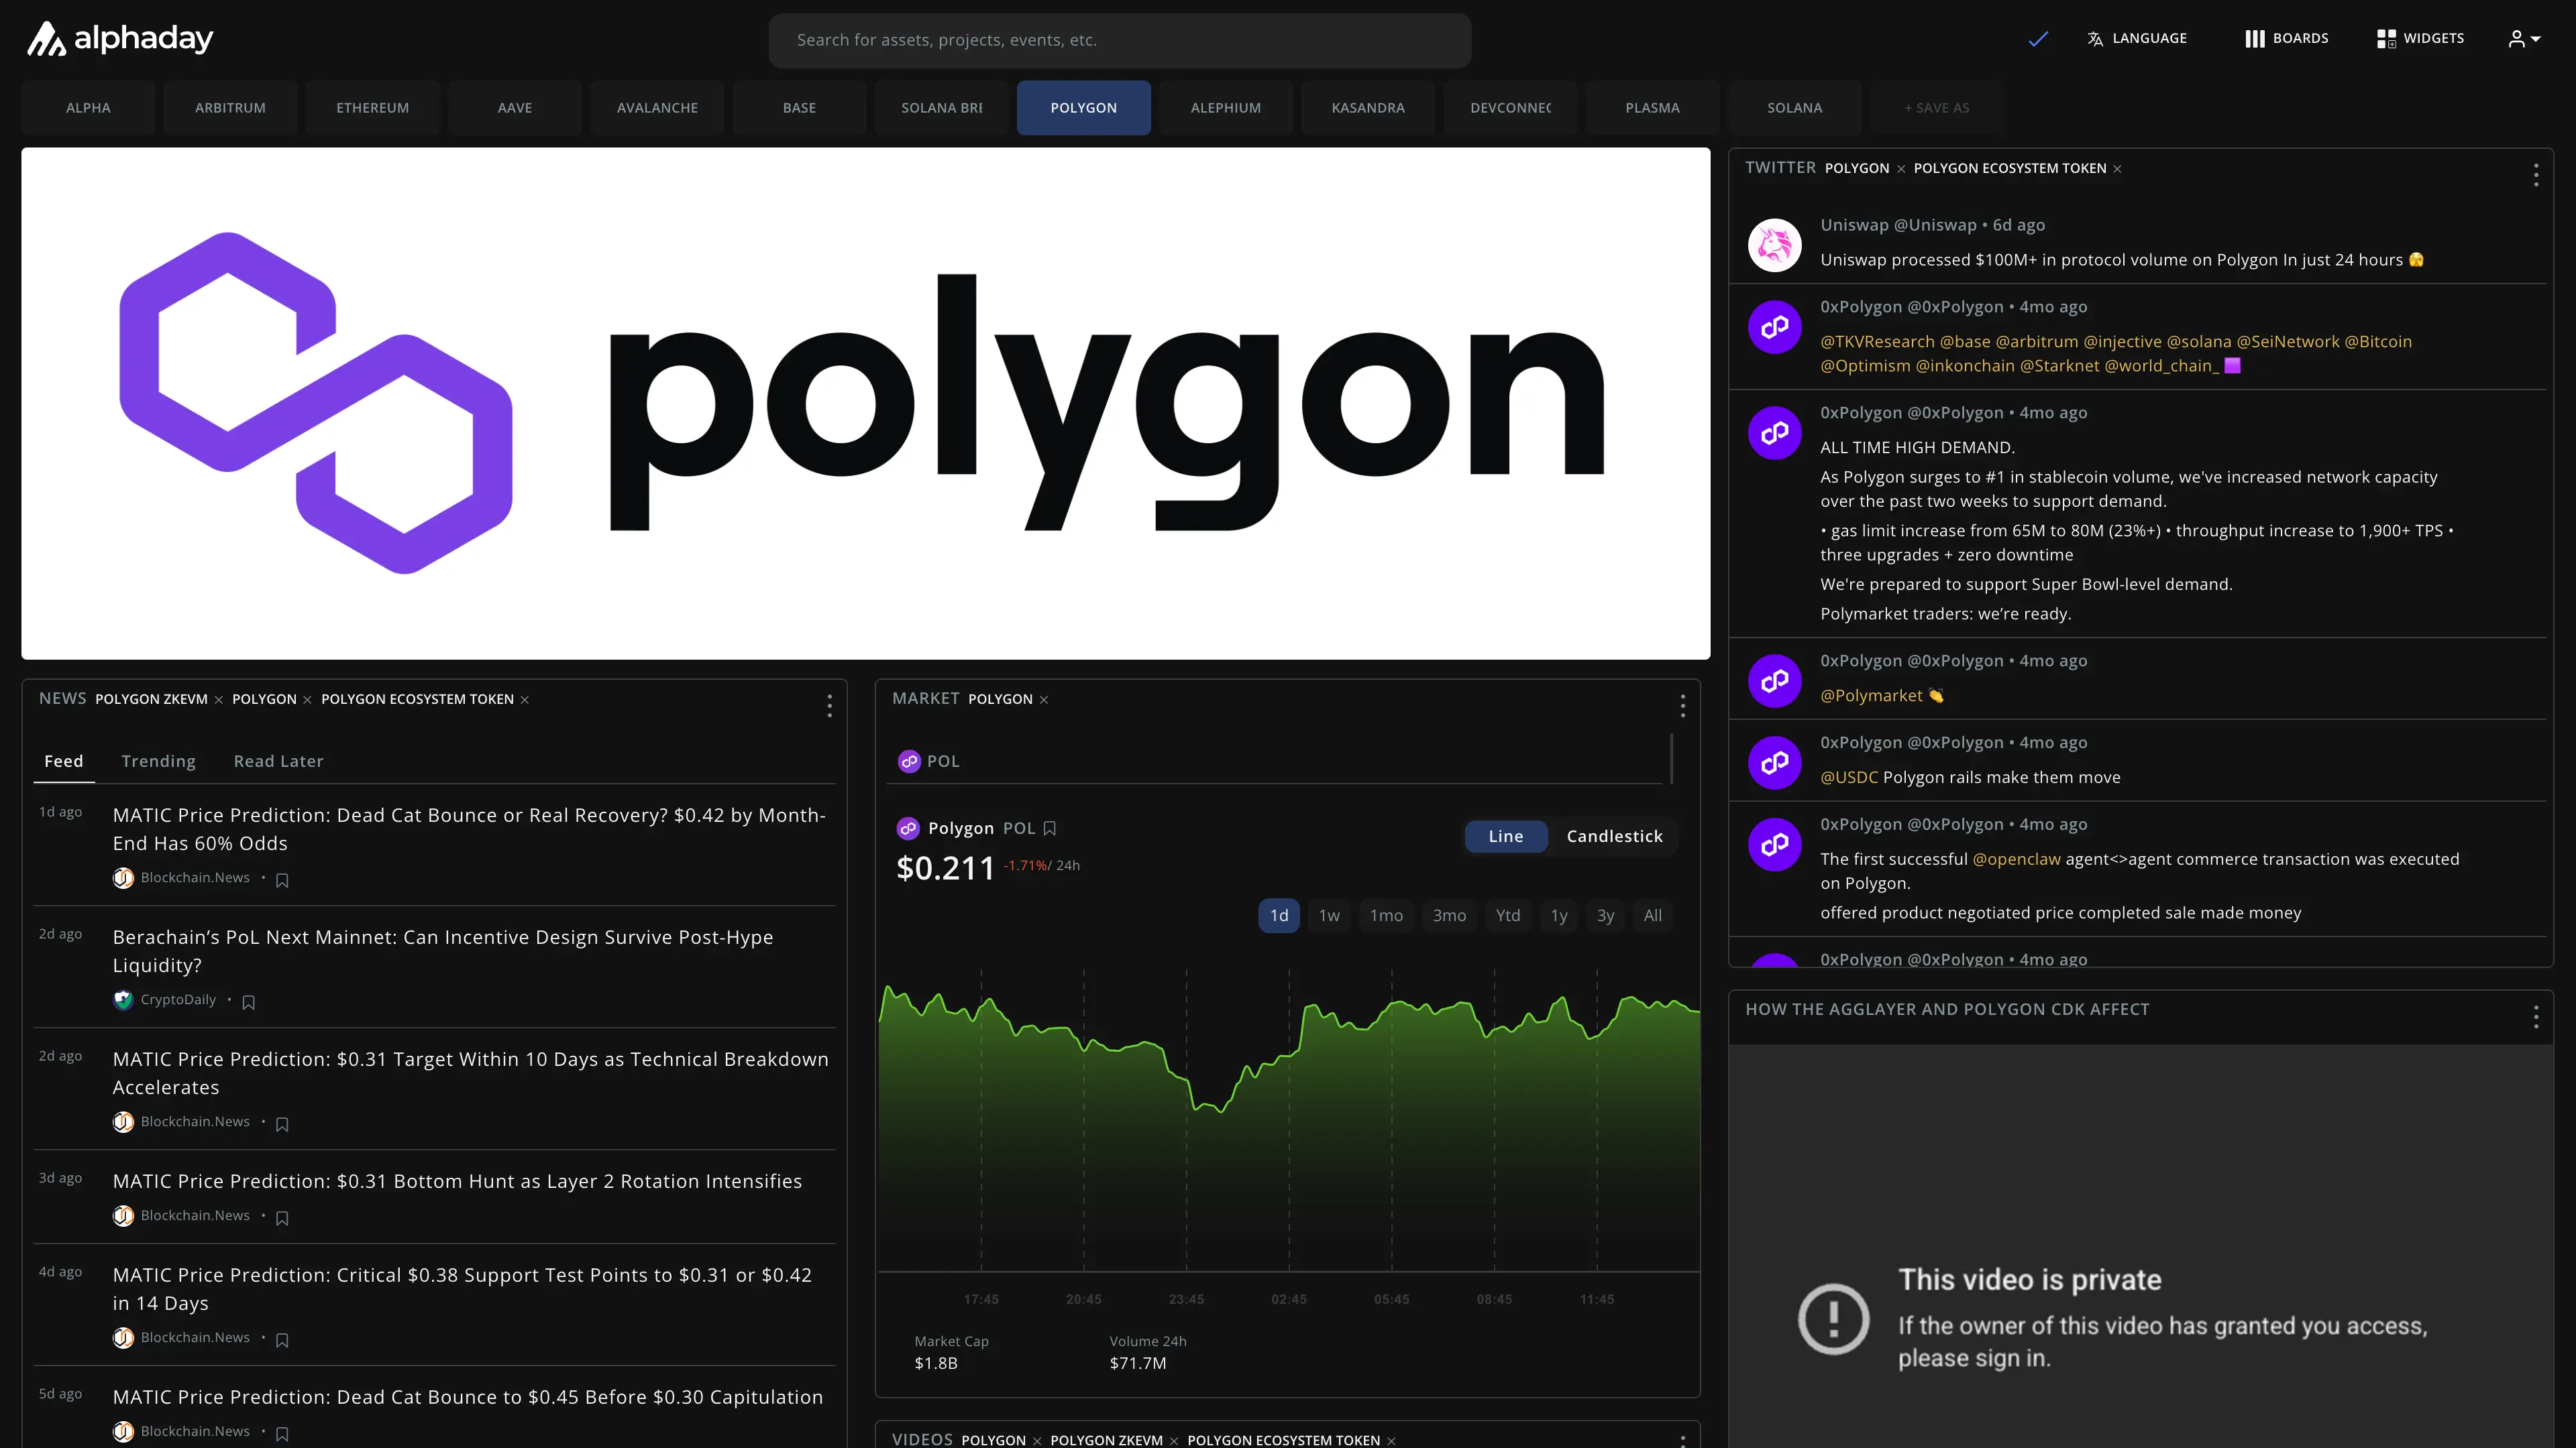Viewport: 2576px width, 1448px height.
Task: Click 0xPolygon avatar on All Time High tweet
Action: [x=1774, y=432]
